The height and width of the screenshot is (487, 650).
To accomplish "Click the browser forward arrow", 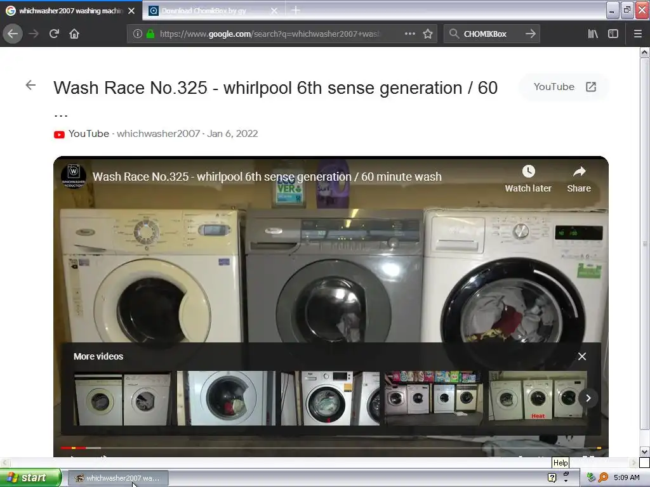I will [x=34, y=34].
